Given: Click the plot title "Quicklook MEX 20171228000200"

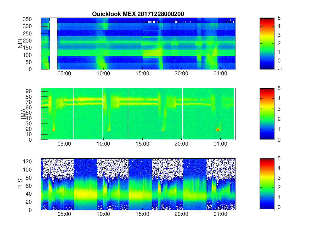Looking at the screenshot, I should pyautogui.click(x=138, y=14).
